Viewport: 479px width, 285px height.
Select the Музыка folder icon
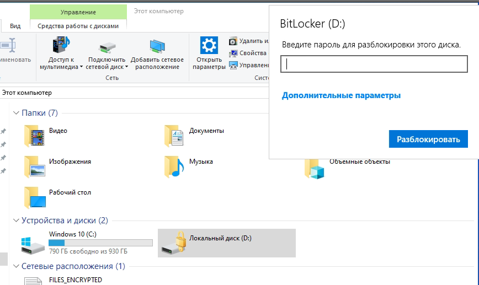[x=174, y=166]
